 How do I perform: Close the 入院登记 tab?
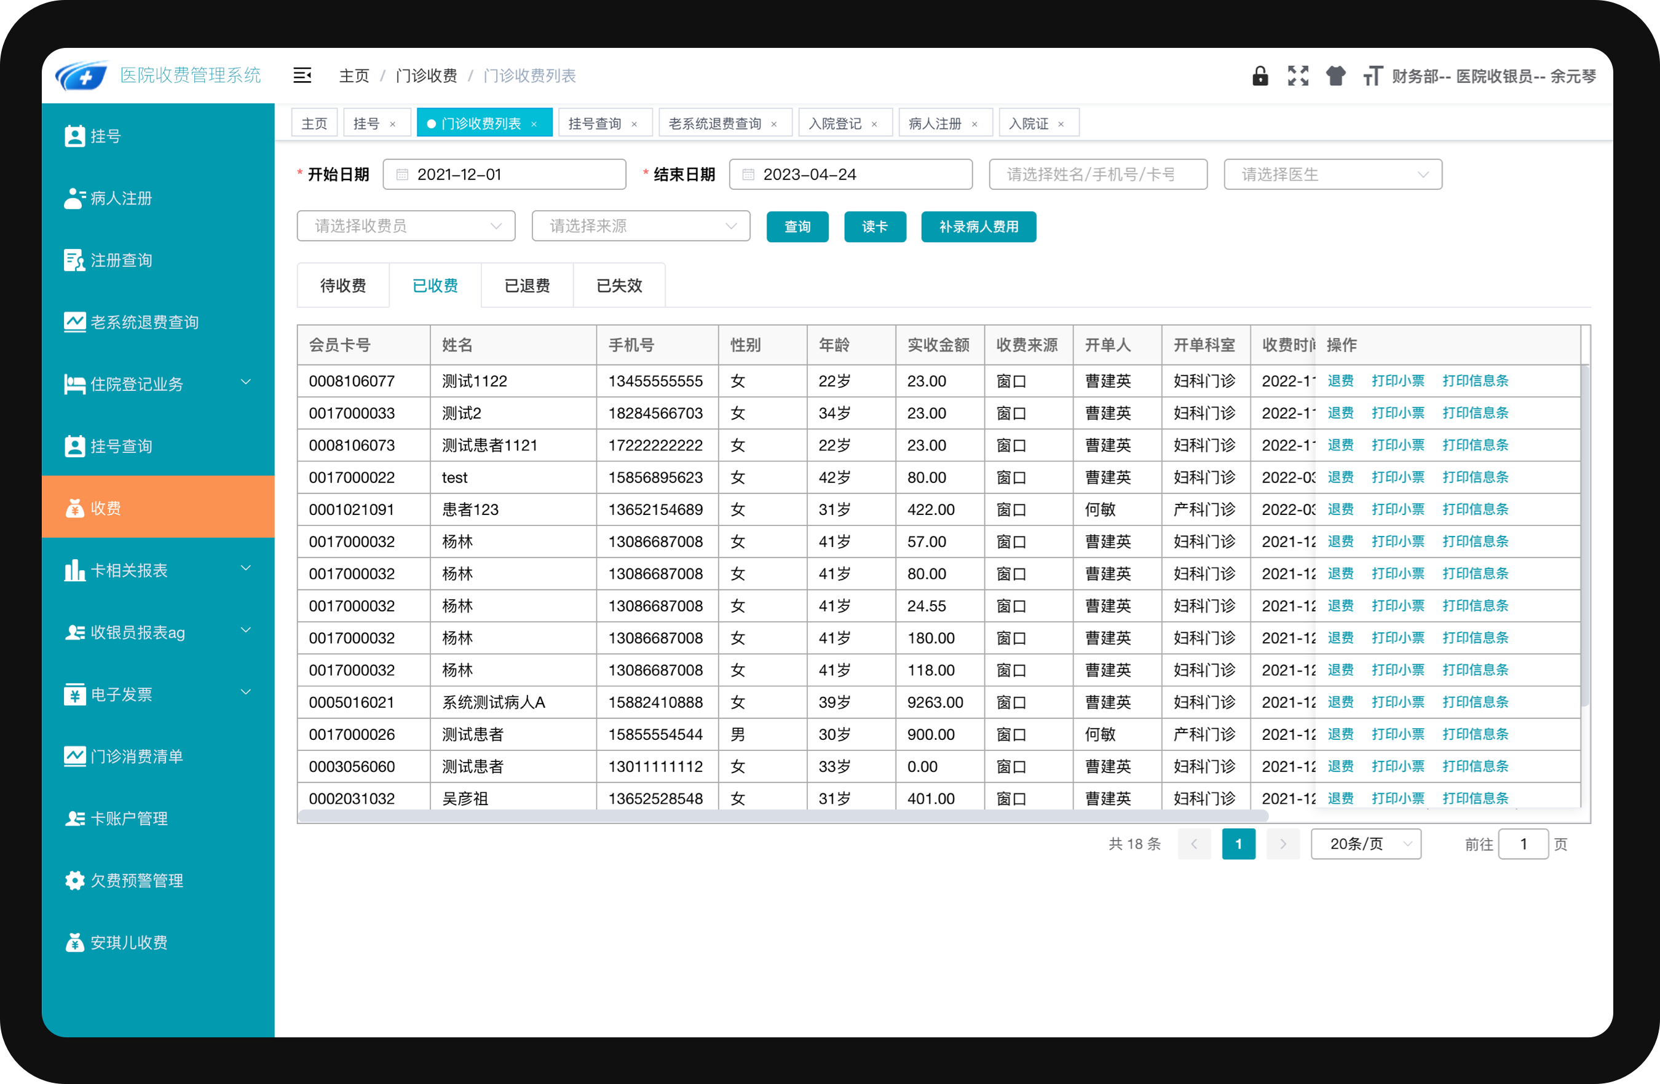[874, 124]
